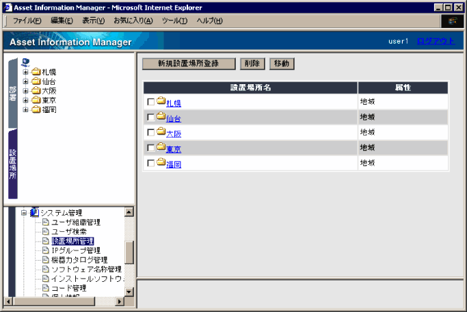Check the box for 福岡 row
The height and width of the screenshot is (312, 467).
pos(151,164)
